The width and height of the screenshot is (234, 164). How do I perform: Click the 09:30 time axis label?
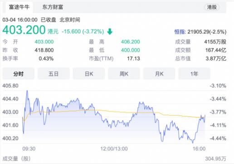pos(29,149)
